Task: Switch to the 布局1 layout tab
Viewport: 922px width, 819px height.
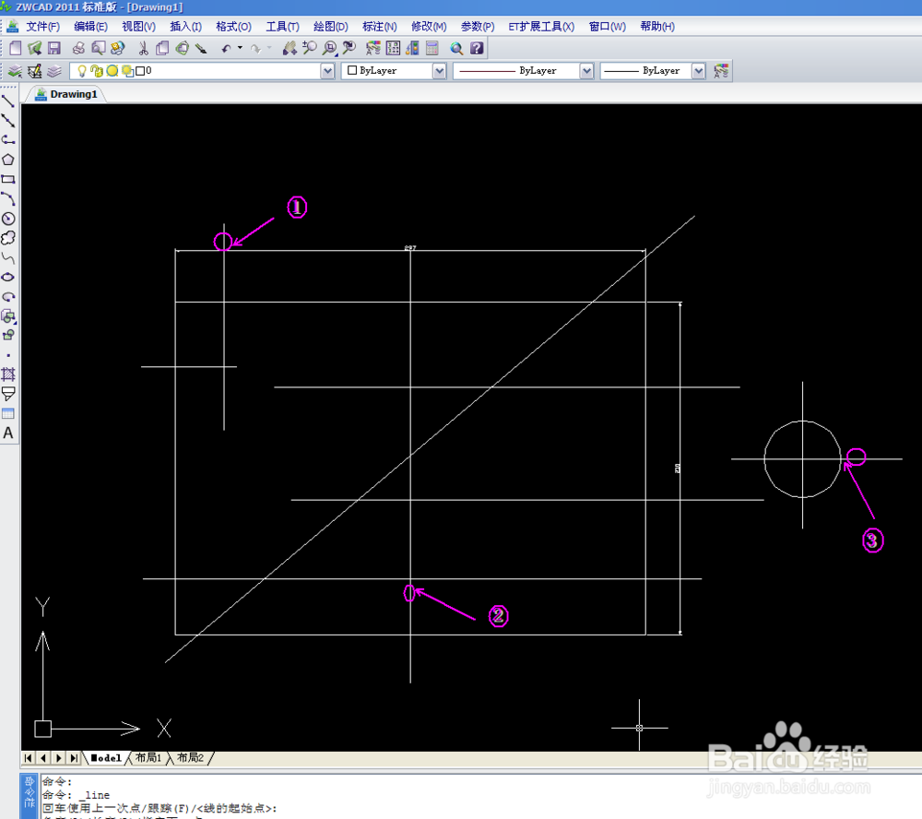Action: coord(148,758)
